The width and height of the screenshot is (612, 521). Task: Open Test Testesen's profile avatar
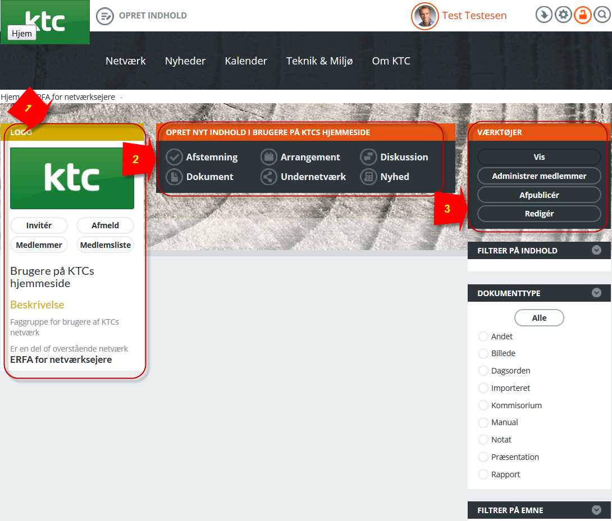tap(425, 16)
